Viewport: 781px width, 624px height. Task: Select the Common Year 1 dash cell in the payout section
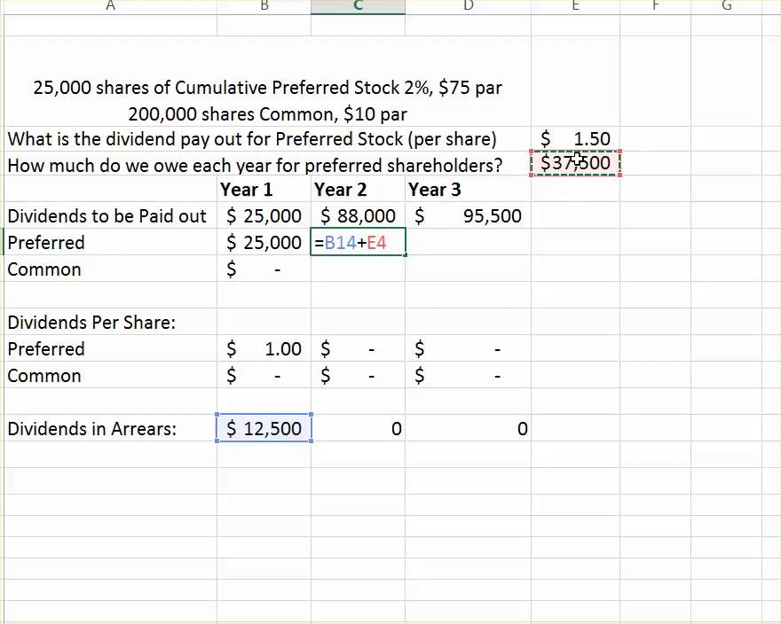tap(264, 269)
